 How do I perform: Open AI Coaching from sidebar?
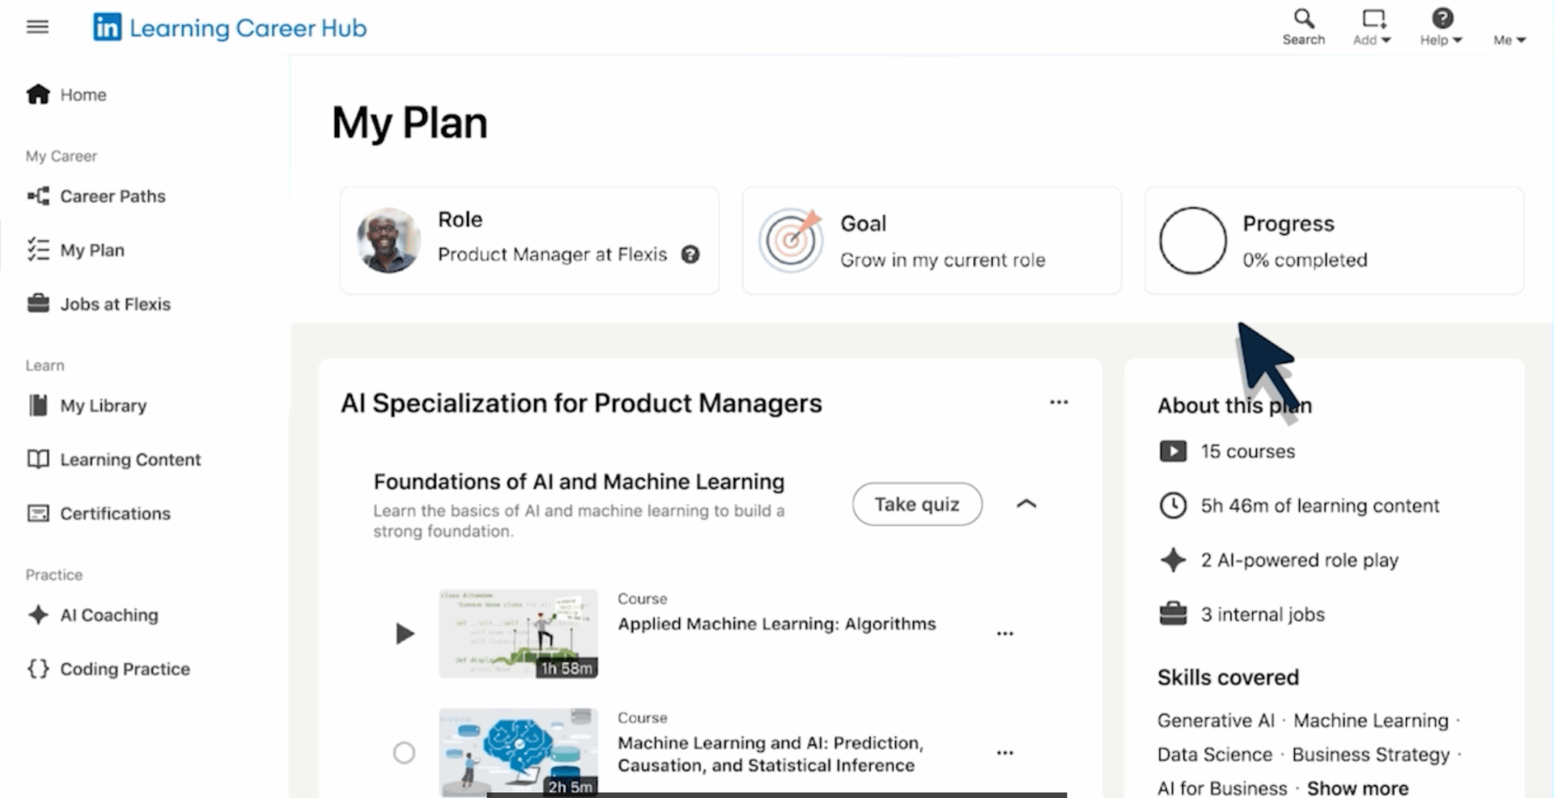(x=108, y=615)
